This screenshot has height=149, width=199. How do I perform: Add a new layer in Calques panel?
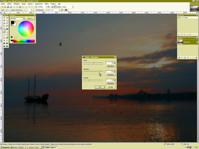coord(179,58)
